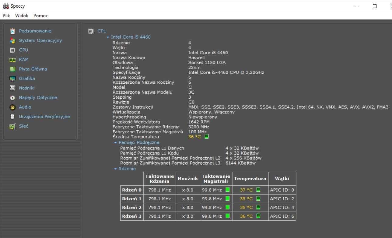Click the 1642 RPM fan speed value
The image size is (392, 238).
point(199,122)
